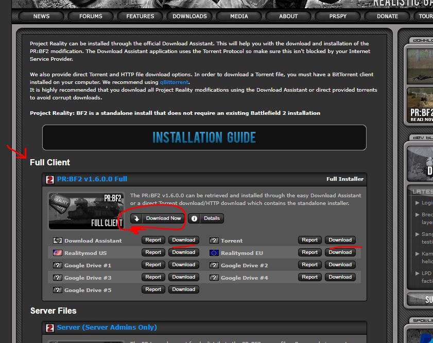
Task: Open the INSTALLATION GUIDE banner
Action: [204, 138]
